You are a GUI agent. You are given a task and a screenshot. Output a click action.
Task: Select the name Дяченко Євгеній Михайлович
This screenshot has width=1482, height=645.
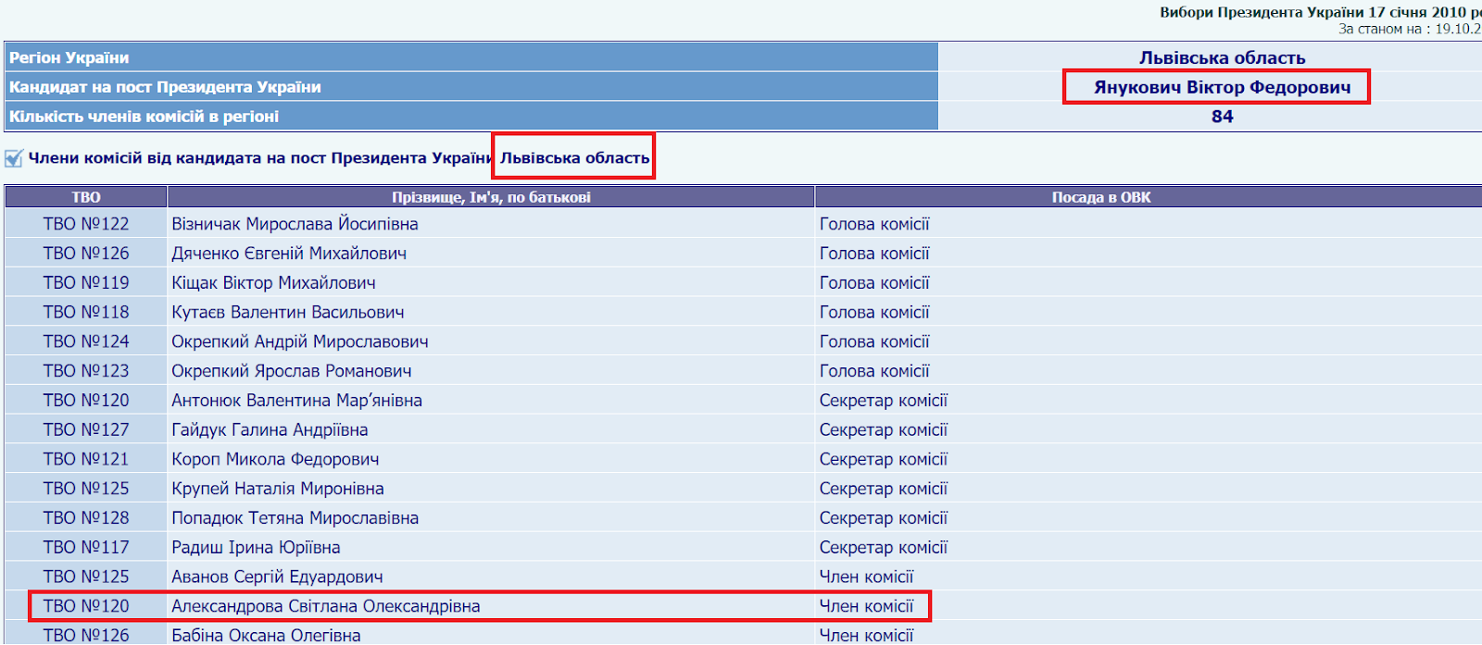click(288, 254)
